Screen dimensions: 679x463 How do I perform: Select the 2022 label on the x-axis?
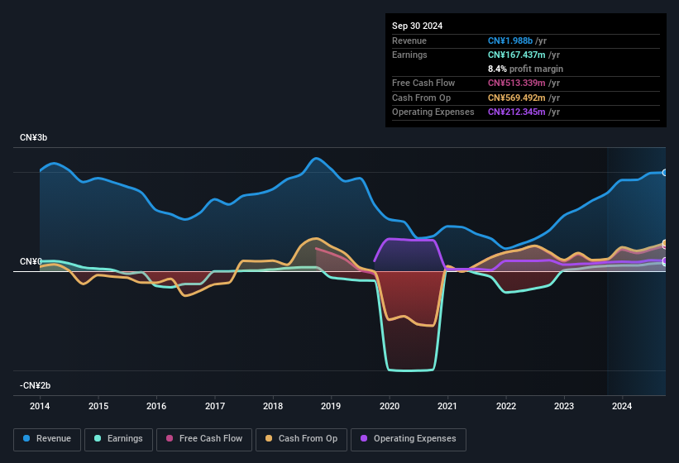pyautogui.click(x=506, y=406)
